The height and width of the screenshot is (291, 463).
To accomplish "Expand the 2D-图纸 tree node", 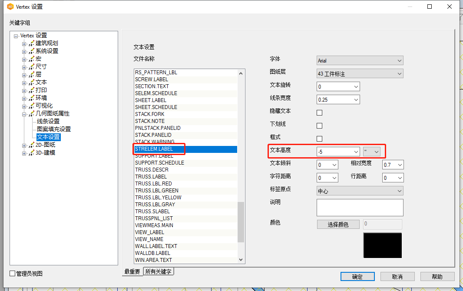I will click(24, 145).
